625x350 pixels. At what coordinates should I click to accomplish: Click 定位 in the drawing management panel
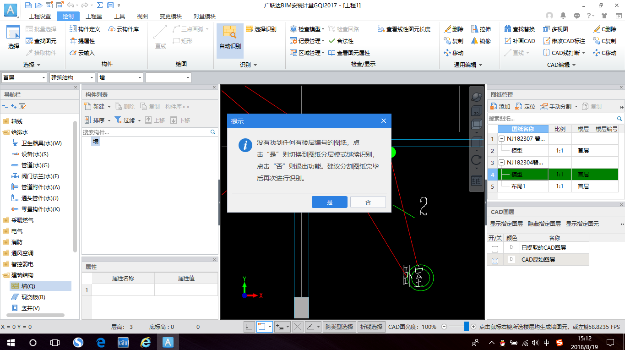(525, 106)
